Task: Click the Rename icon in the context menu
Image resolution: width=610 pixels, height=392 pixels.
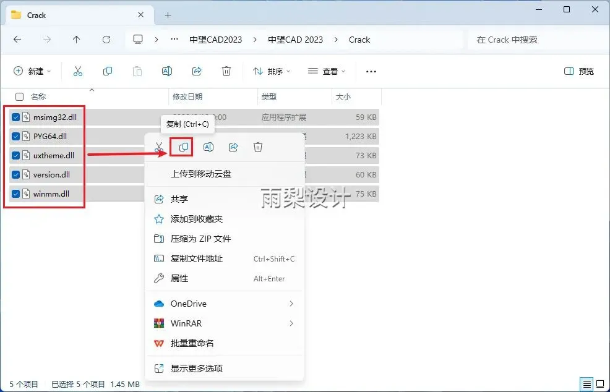Action: point(208,147)
